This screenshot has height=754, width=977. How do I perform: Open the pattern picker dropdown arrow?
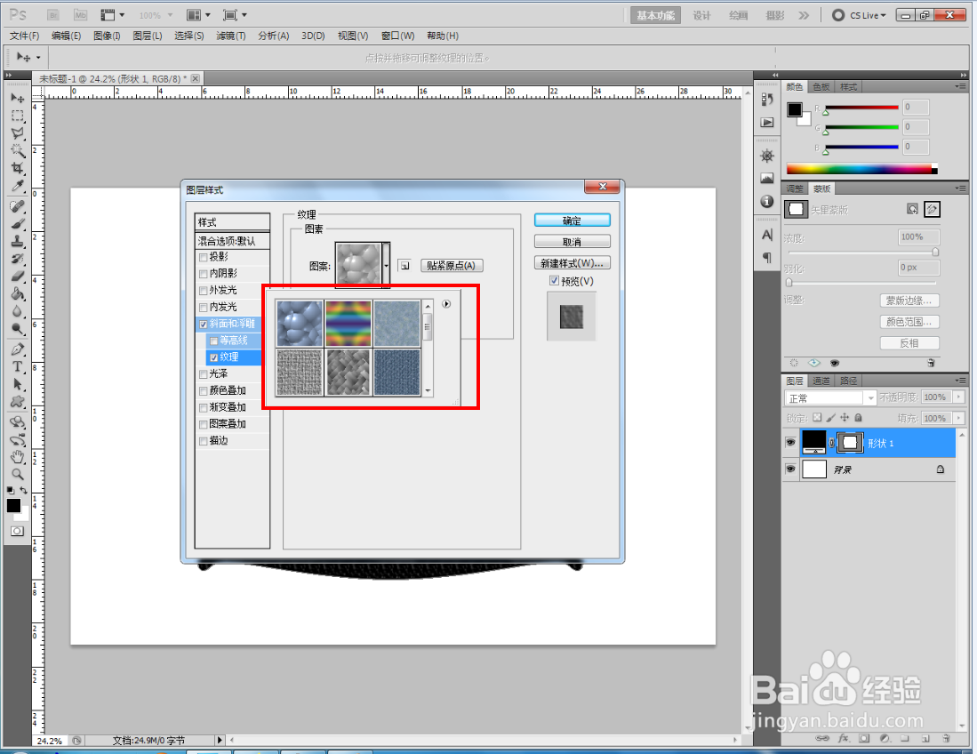tap(387, 266)
